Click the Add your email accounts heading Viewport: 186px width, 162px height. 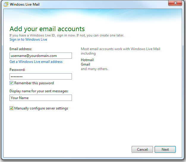tap(47, 29)
